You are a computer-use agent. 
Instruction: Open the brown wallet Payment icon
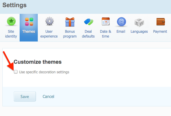(161, 22)
